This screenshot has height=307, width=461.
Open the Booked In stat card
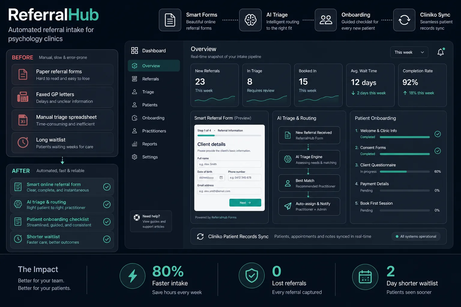(318, 85)
